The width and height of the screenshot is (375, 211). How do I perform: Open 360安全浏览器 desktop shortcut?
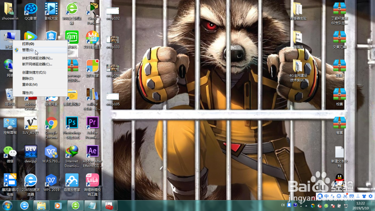72,14
